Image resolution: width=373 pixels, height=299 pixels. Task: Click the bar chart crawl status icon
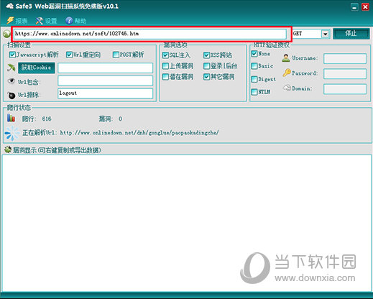click(11, 118)
